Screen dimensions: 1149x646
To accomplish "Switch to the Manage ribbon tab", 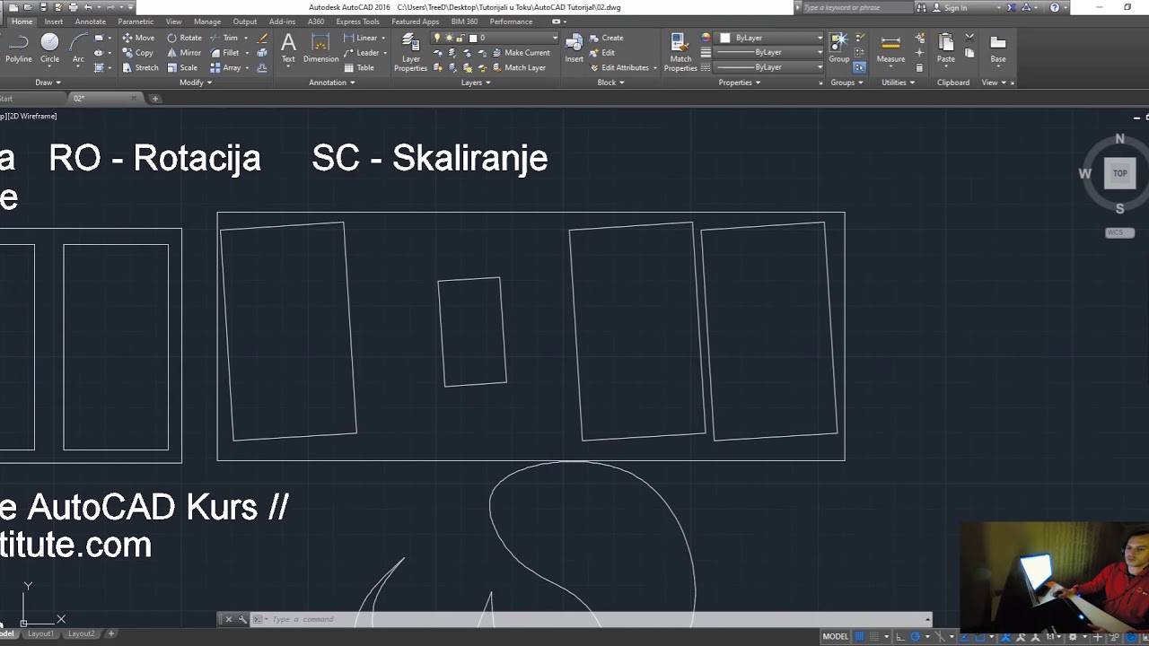I will click(207, 22).
